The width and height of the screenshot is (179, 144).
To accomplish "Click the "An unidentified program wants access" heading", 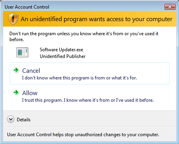I will [97, 19].
